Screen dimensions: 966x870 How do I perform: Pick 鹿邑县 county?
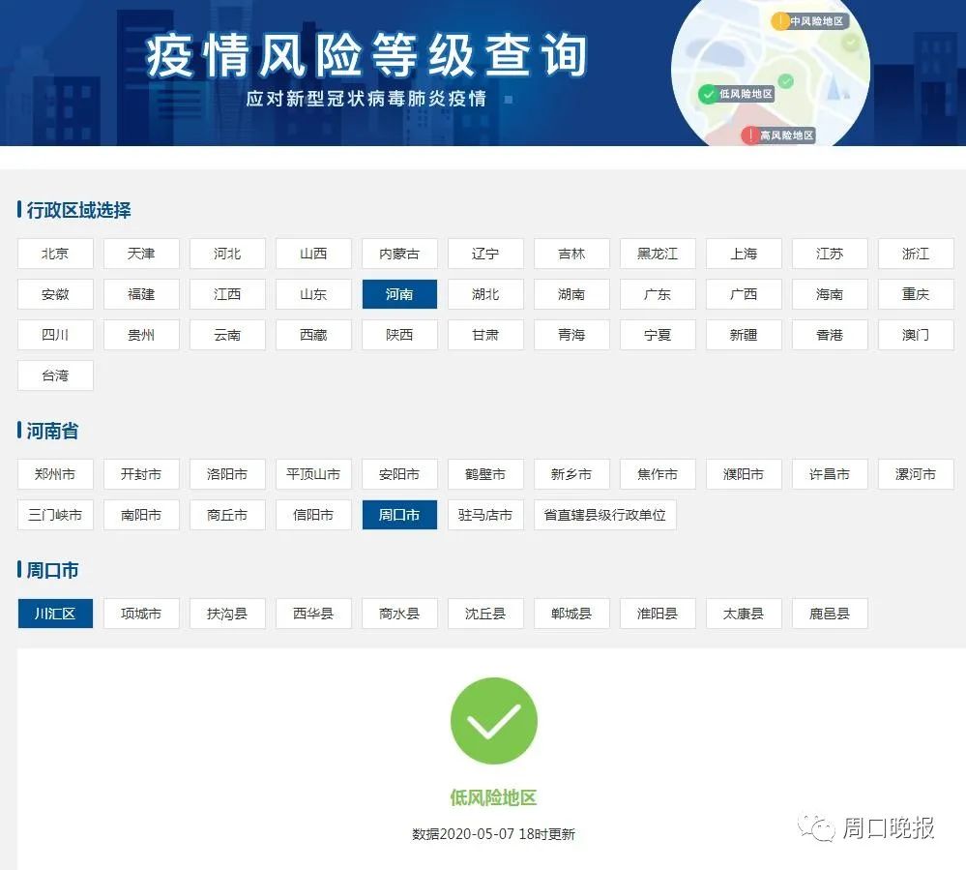tap(830, 614)
